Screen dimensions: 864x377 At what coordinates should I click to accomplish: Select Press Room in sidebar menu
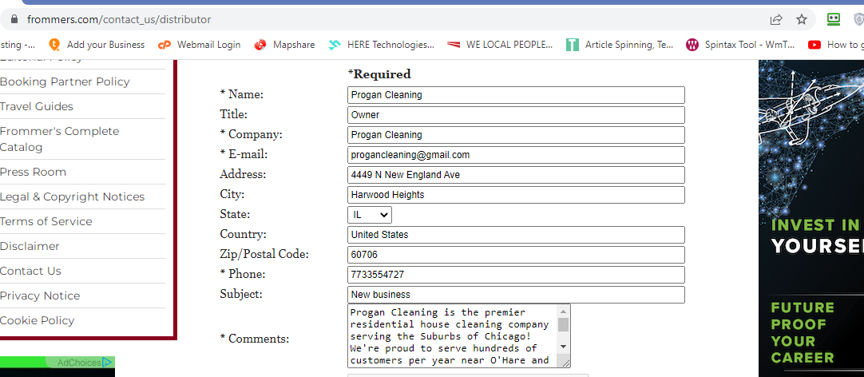click(x=33, y=172)
